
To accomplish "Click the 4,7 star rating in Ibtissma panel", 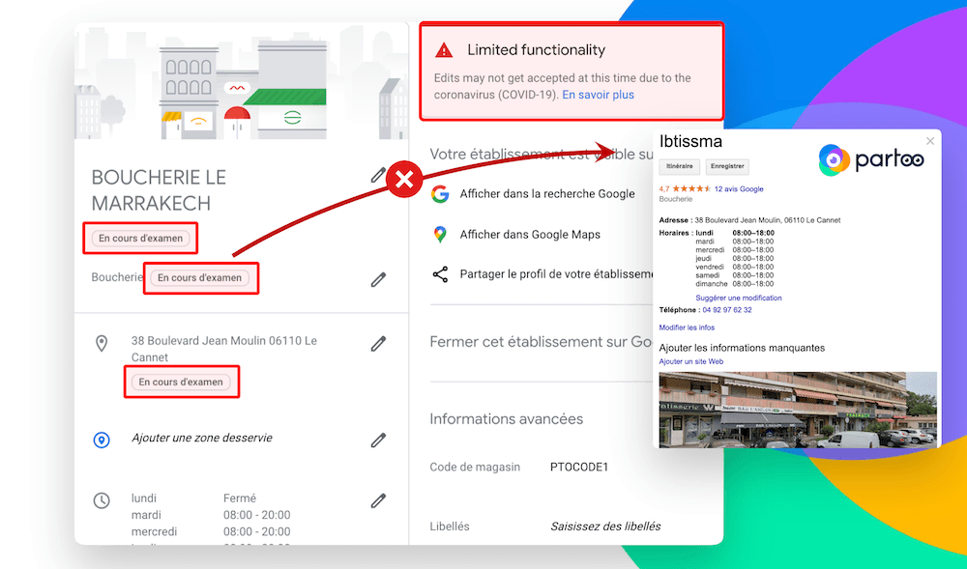I will [685, 189].
